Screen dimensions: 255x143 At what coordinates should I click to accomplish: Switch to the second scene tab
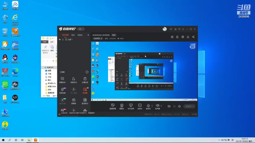73,35
